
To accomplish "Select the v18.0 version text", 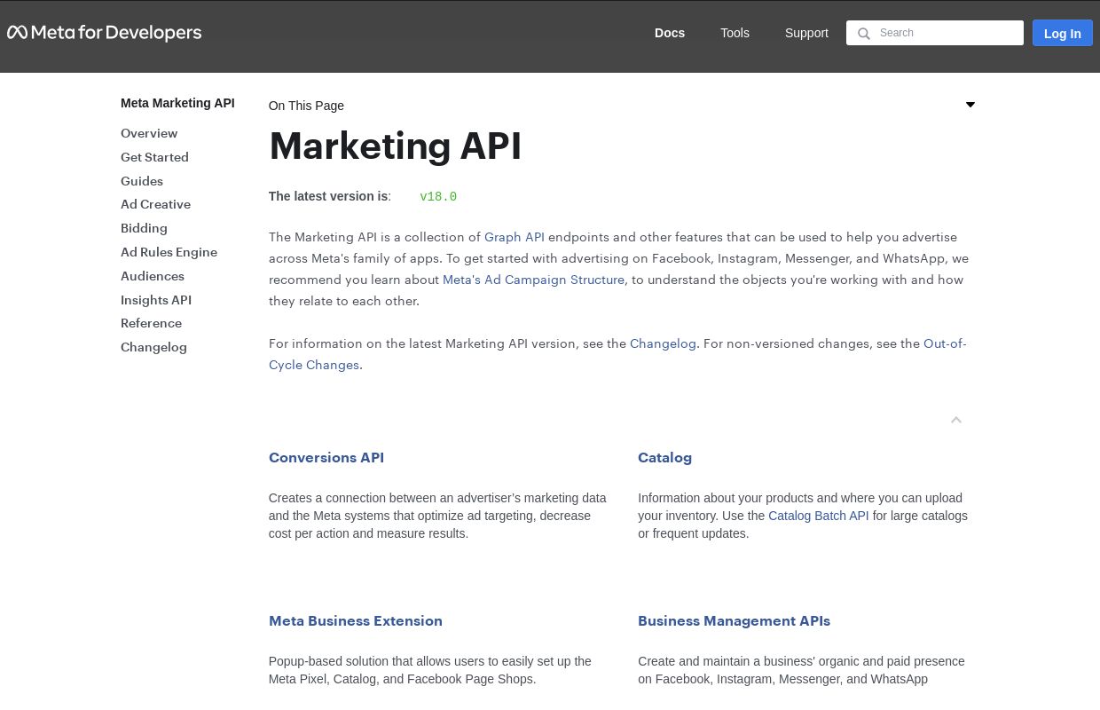I will pyautogui.click(x=438, y=197).
